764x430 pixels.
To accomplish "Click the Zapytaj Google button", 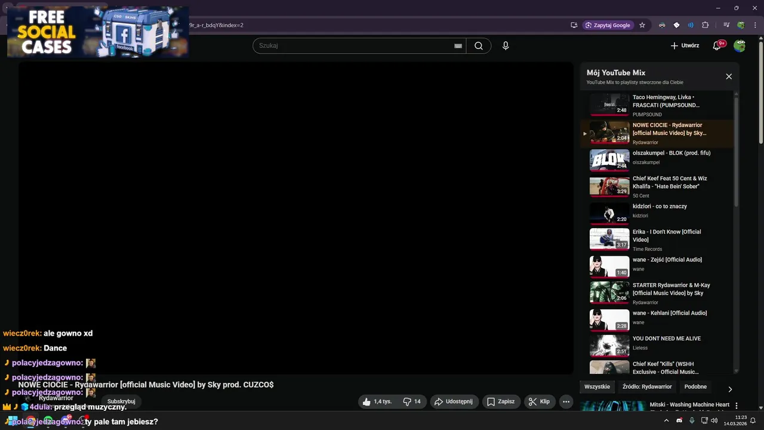I will tap(608, 25).
